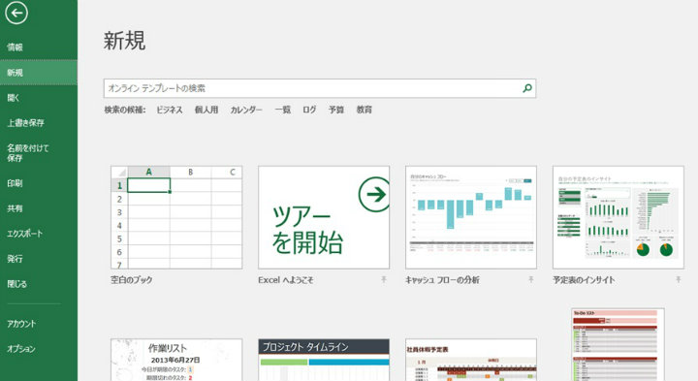Open the 作業リスト template thumbnail

pos(176,360)
